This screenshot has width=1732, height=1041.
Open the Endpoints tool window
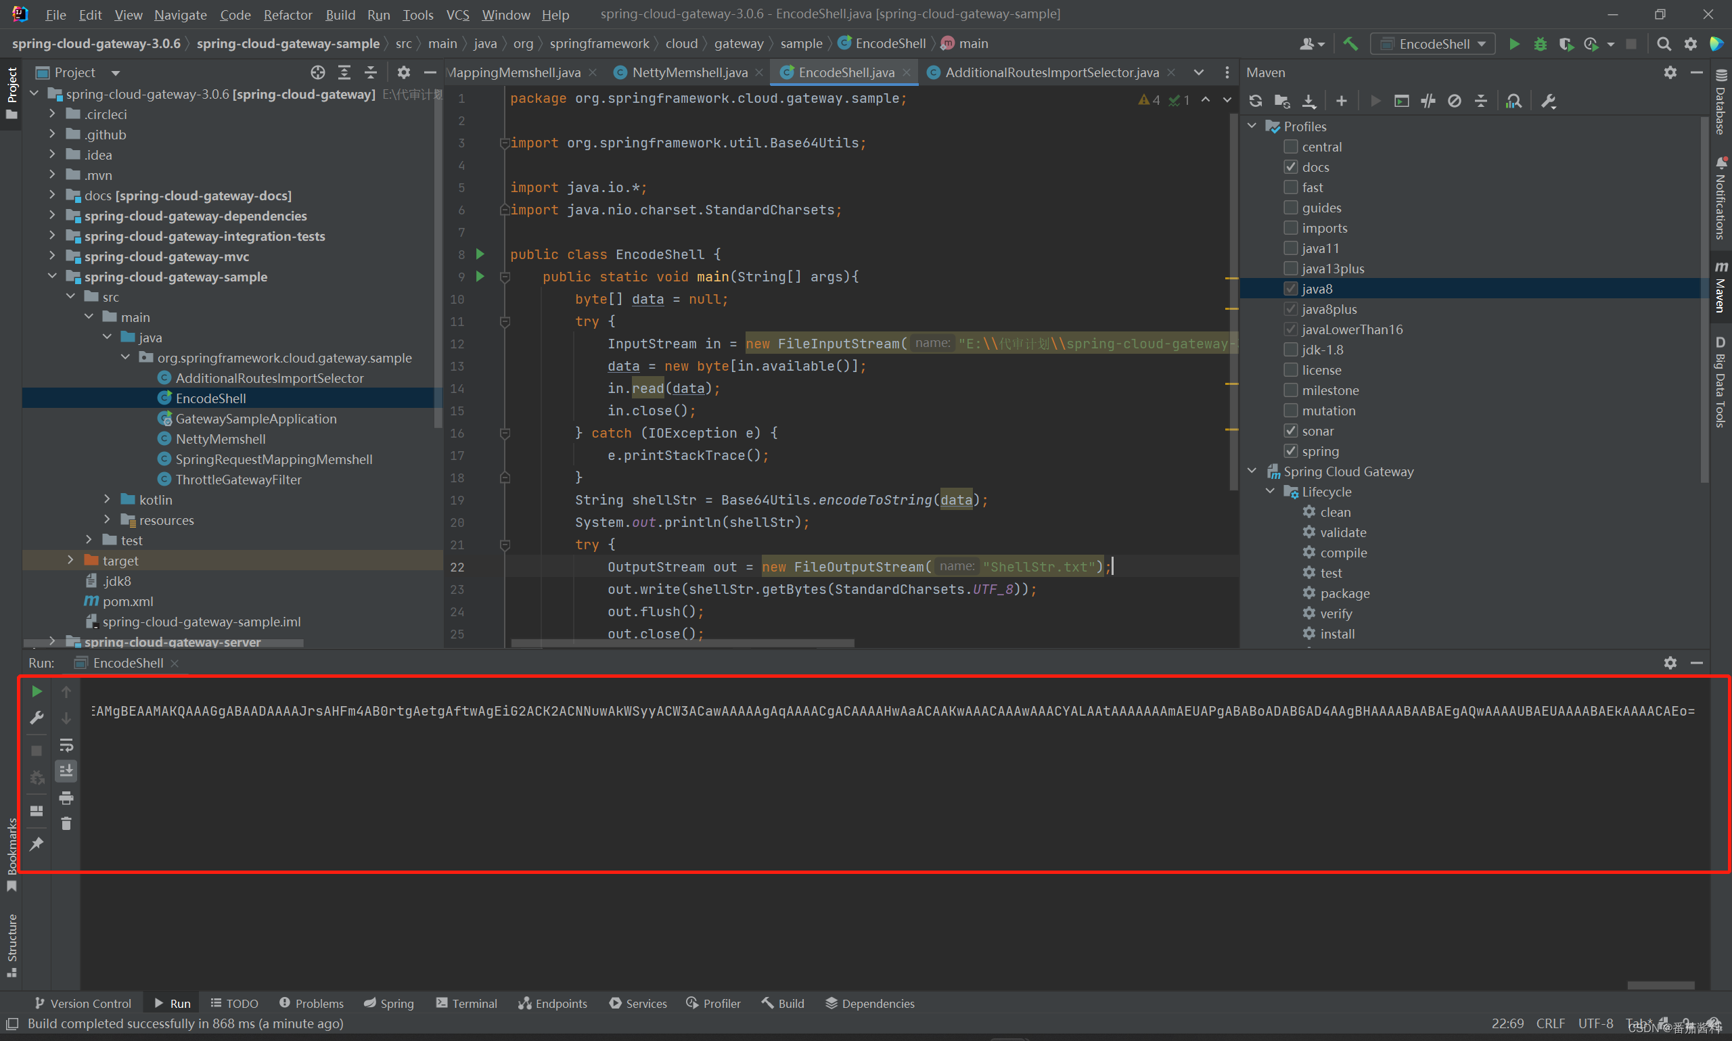553,1004
